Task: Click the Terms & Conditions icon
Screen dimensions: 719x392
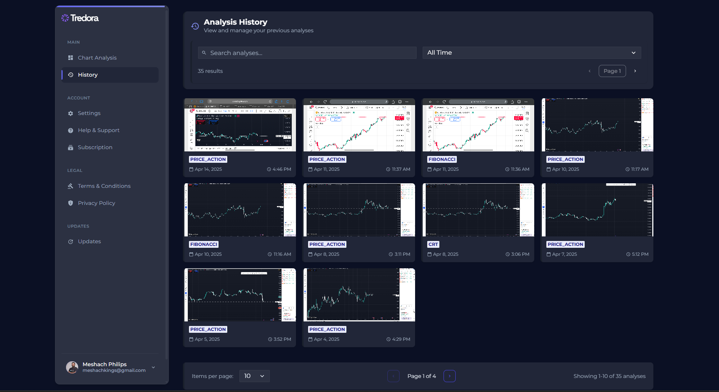Action: (x=71, y=186)
